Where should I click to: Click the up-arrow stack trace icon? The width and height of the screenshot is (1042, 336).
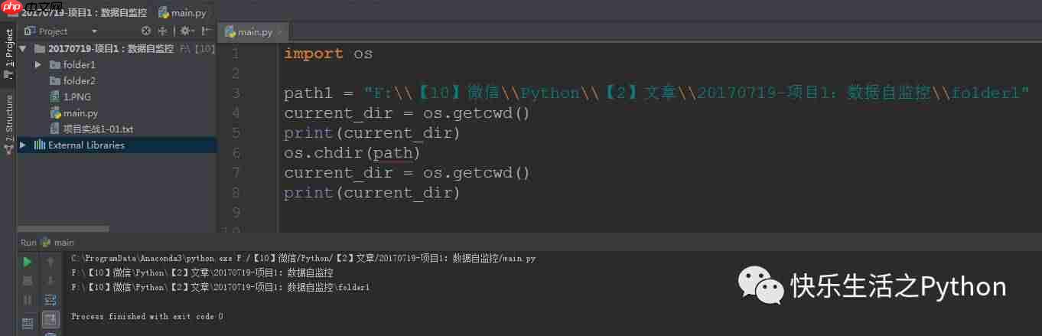tap(50, 263)
